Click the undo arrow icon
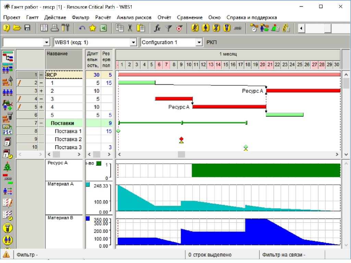Image resolution: width=351 pixels, height=263 pixels. [x=82, y=28]
